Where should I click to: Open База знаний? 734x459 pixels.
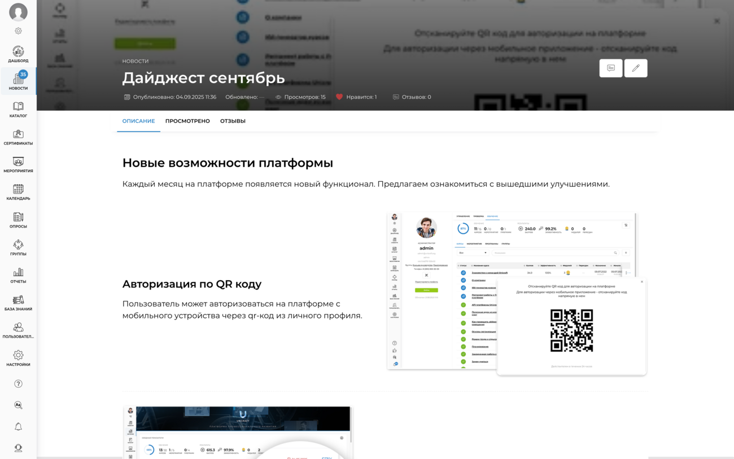(18, 303)
